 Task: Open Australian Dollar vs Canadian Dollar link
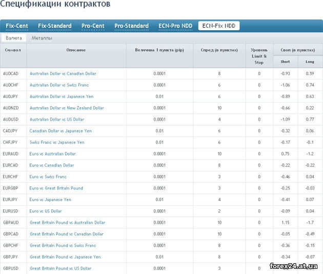[63, 73]
